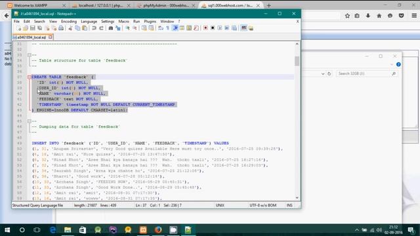Open the File menu in Notepad++
The height and width of the screenshot is (236, 420).
pos(16,22)
